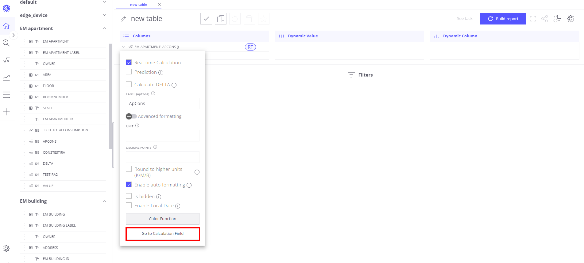The image size is (584, 263).
Task: Uncheck Real-time Calculation checkbox
Action: tap(129, 62)
